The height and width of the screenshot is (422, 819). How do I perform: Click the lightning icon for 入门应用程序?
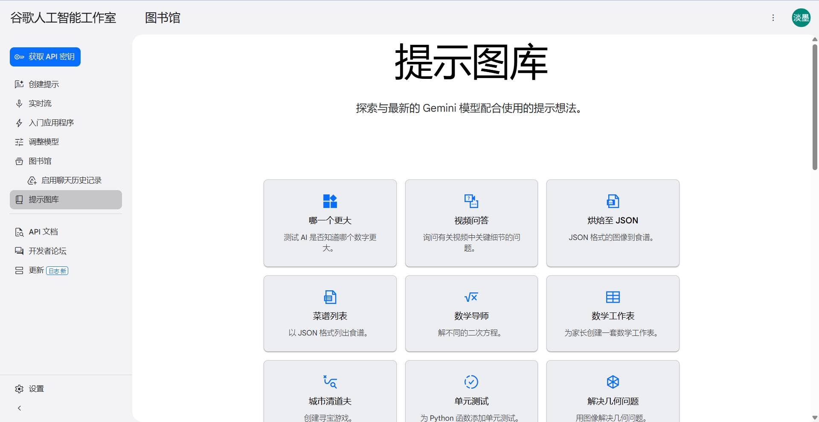point(19,123)
